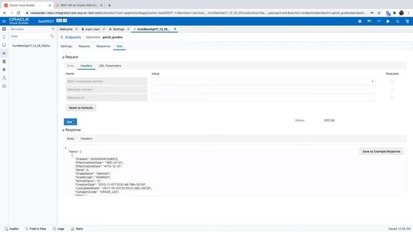Image resolution: width=413 pixels, height=232 pixels.
Task: Run the application with Play icon
Action: pyautogui.click(x=388, y=21)
